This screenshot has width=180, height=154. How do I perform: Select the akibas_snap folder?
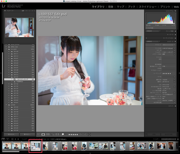click(19, 47)
